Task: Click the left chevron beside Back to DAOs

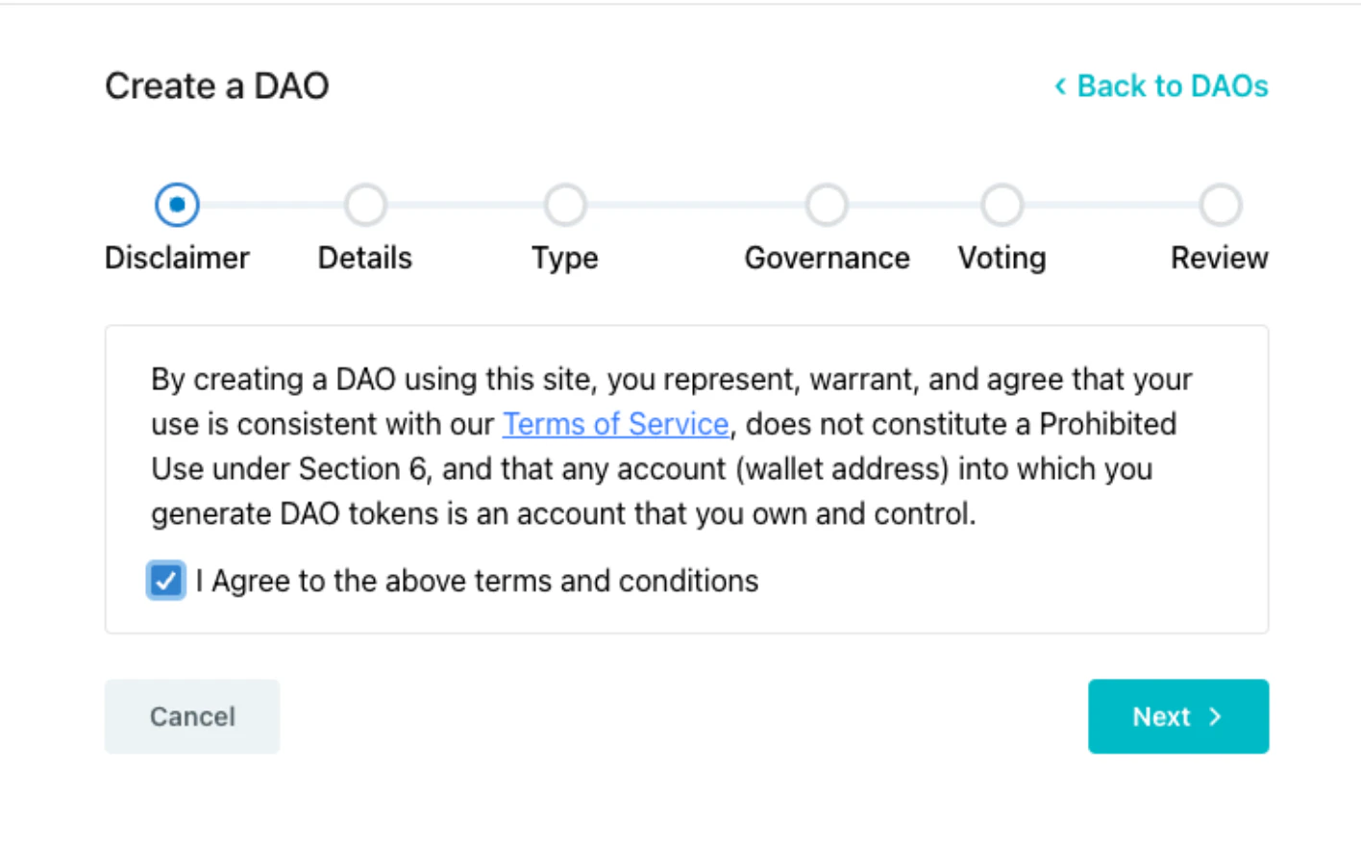Action: (x=1060, y=87)
